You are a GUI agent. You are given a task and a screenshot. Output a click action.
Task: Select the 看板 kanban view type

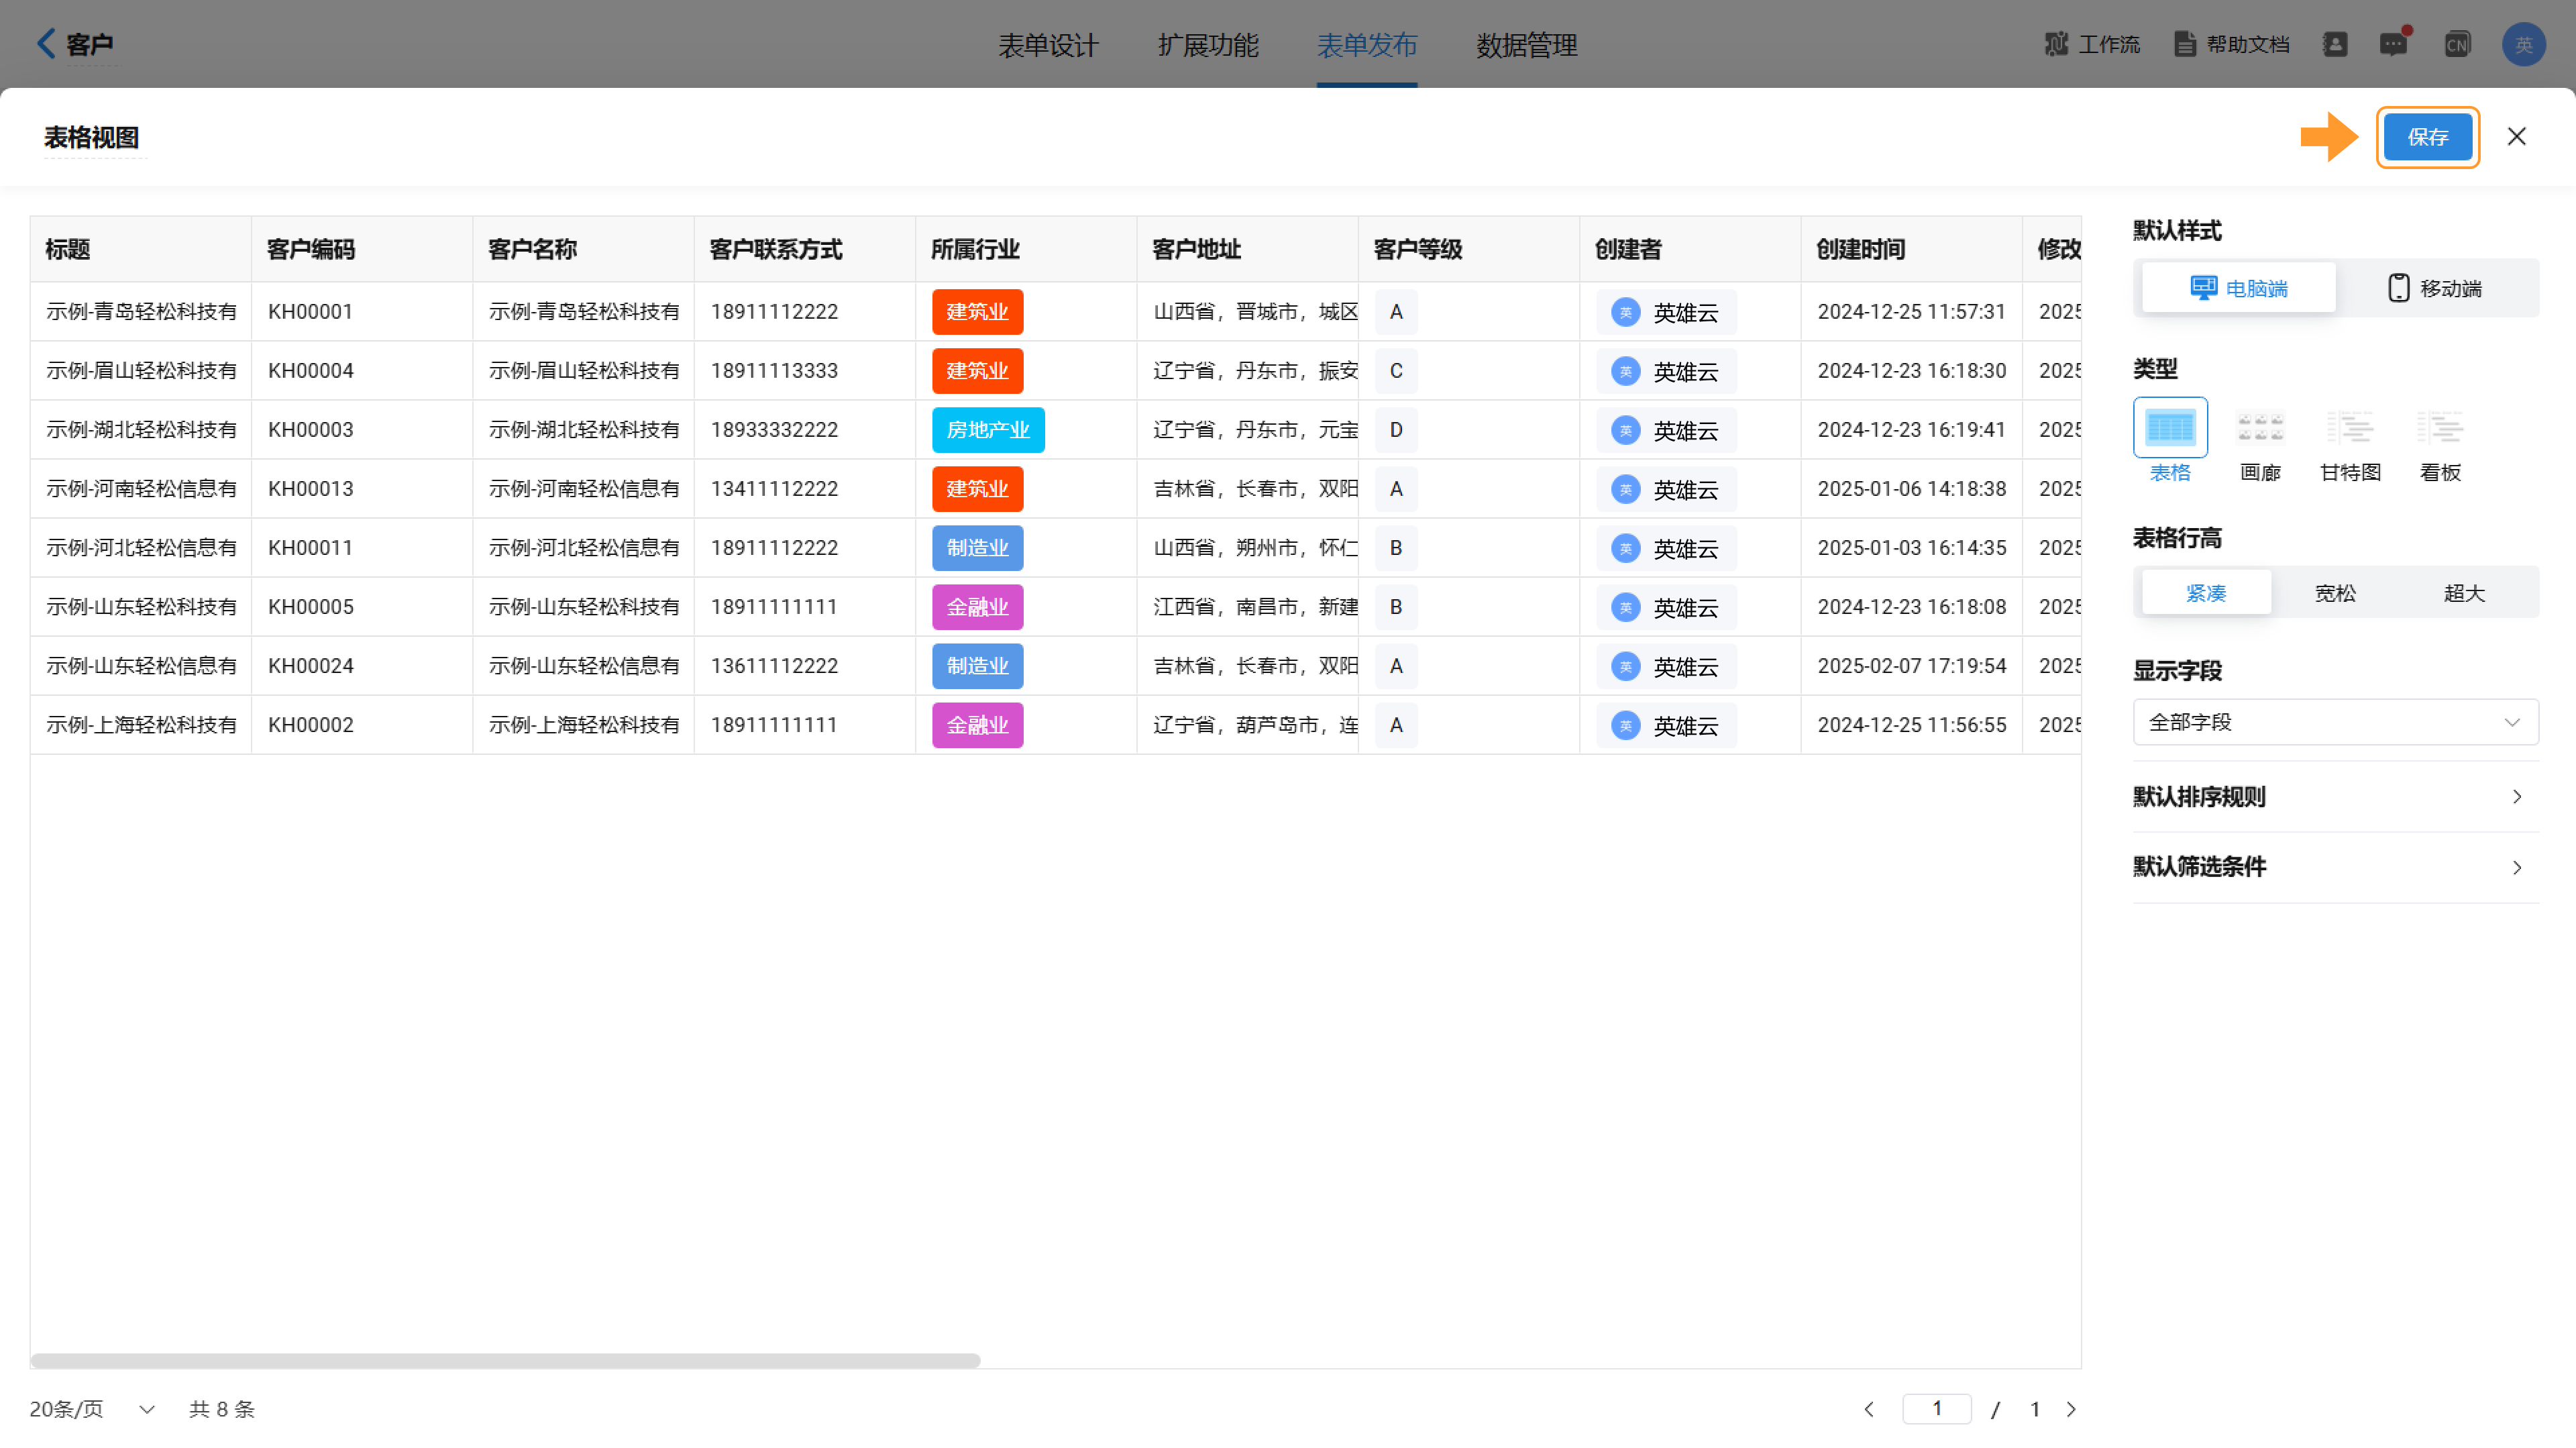(2440, 440)
